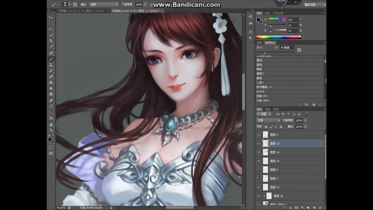Select the Brush tool in toolbox

(x=51, y=59)
